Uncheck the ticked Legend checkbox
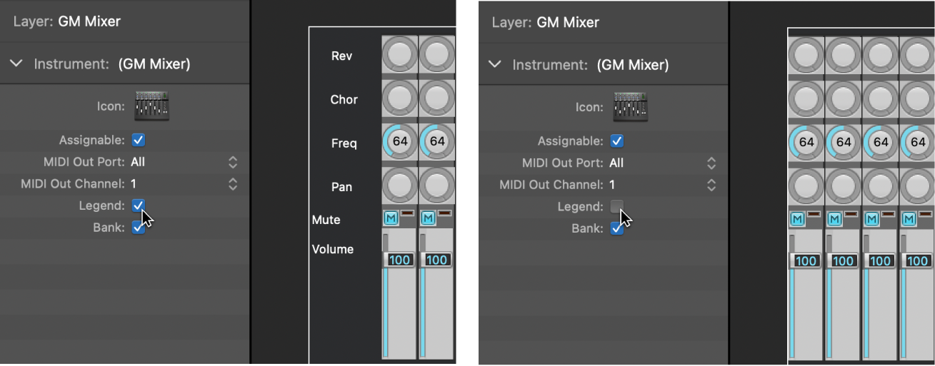The image size is (935, 366). point(139,205)
